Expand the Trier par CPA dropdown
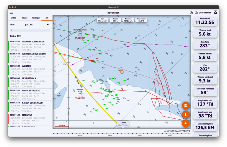This screenshot has width=227, height=147. coord(30,25)
